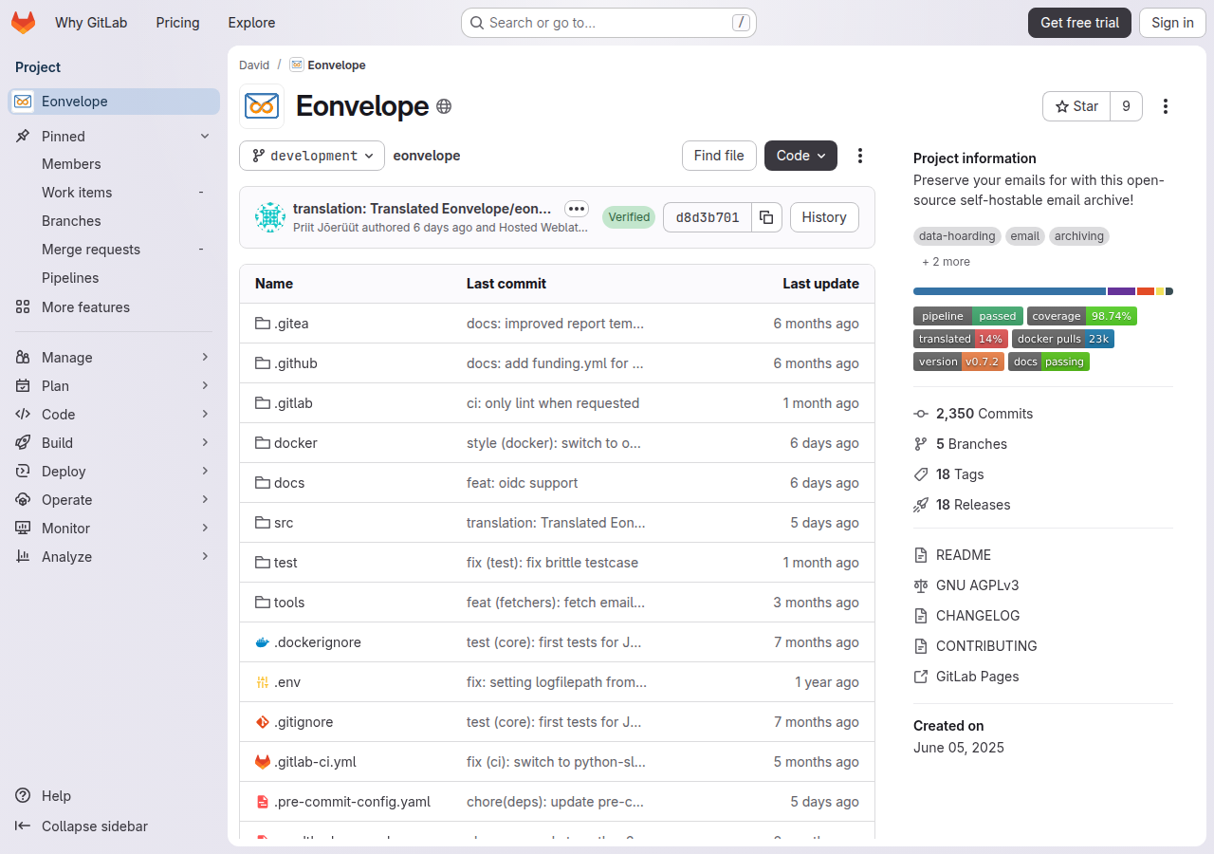Viewport: 1214px width, 854px height.
Task: Expand the Manage sidebar menu
Action: [114, 358]
